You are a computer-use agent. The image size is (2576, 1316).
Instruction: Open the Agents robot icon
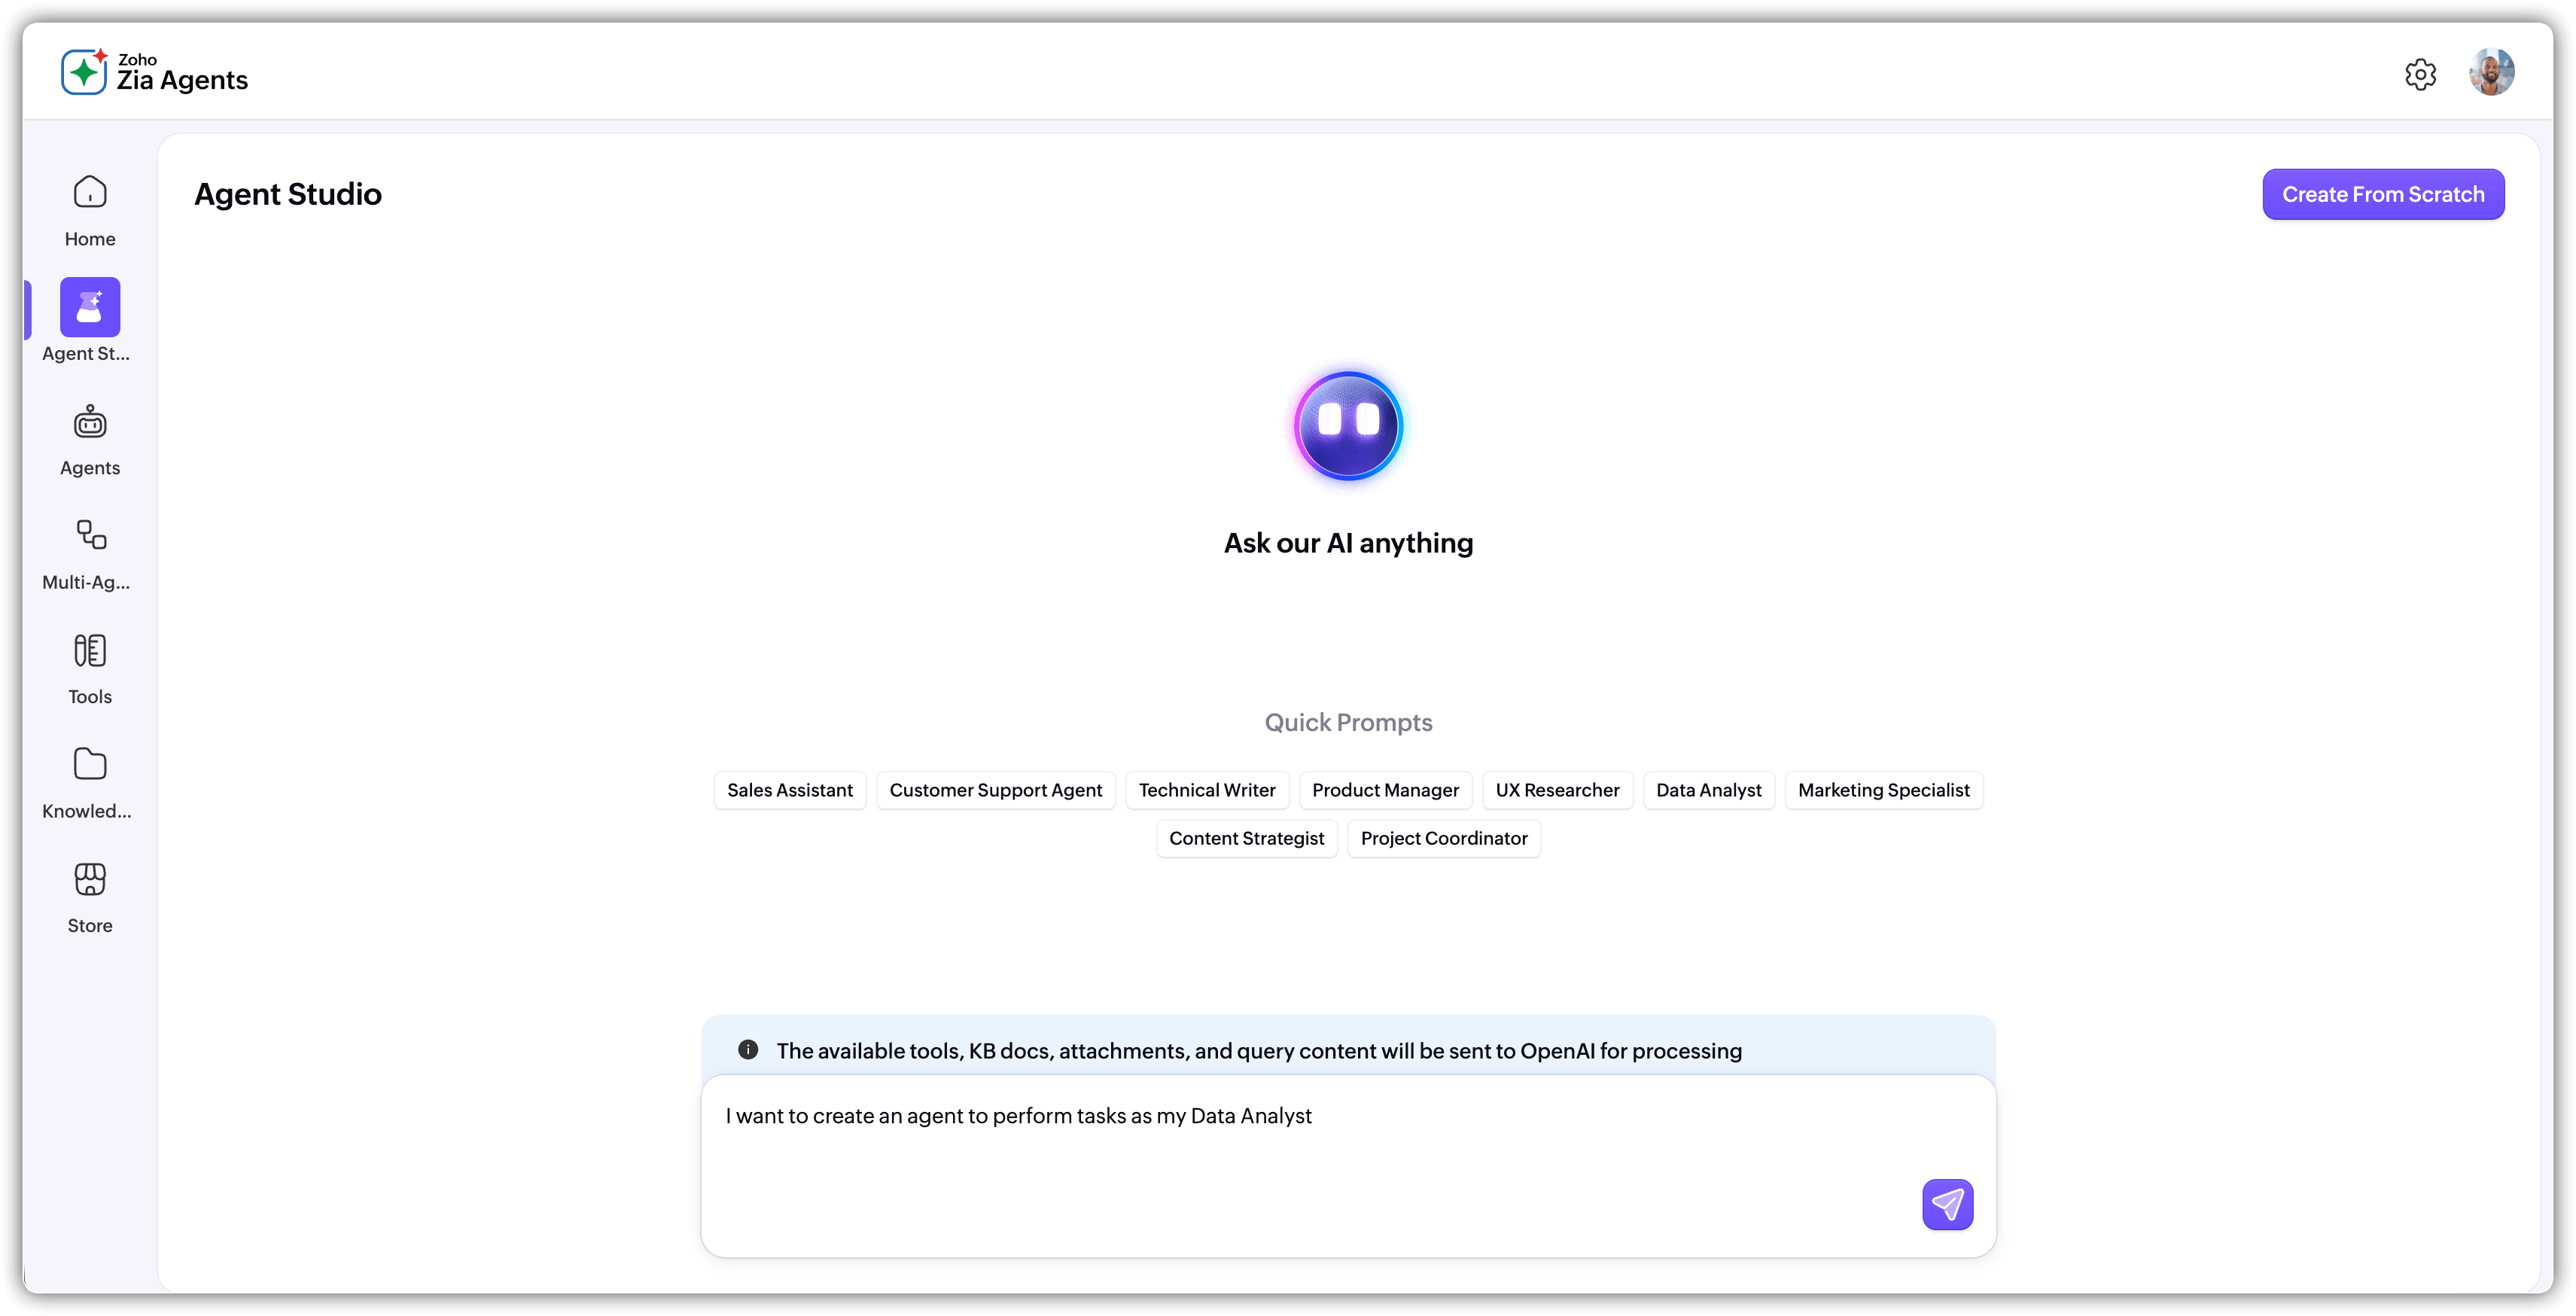[90, 422]
